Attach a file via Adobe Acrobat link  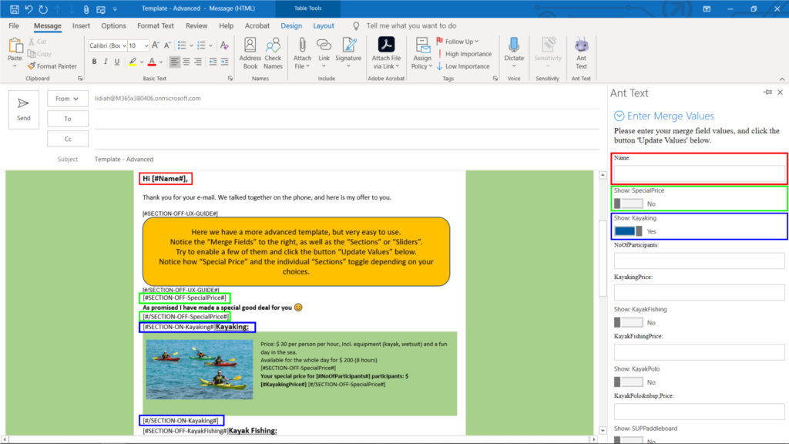(x=386, y=54)
